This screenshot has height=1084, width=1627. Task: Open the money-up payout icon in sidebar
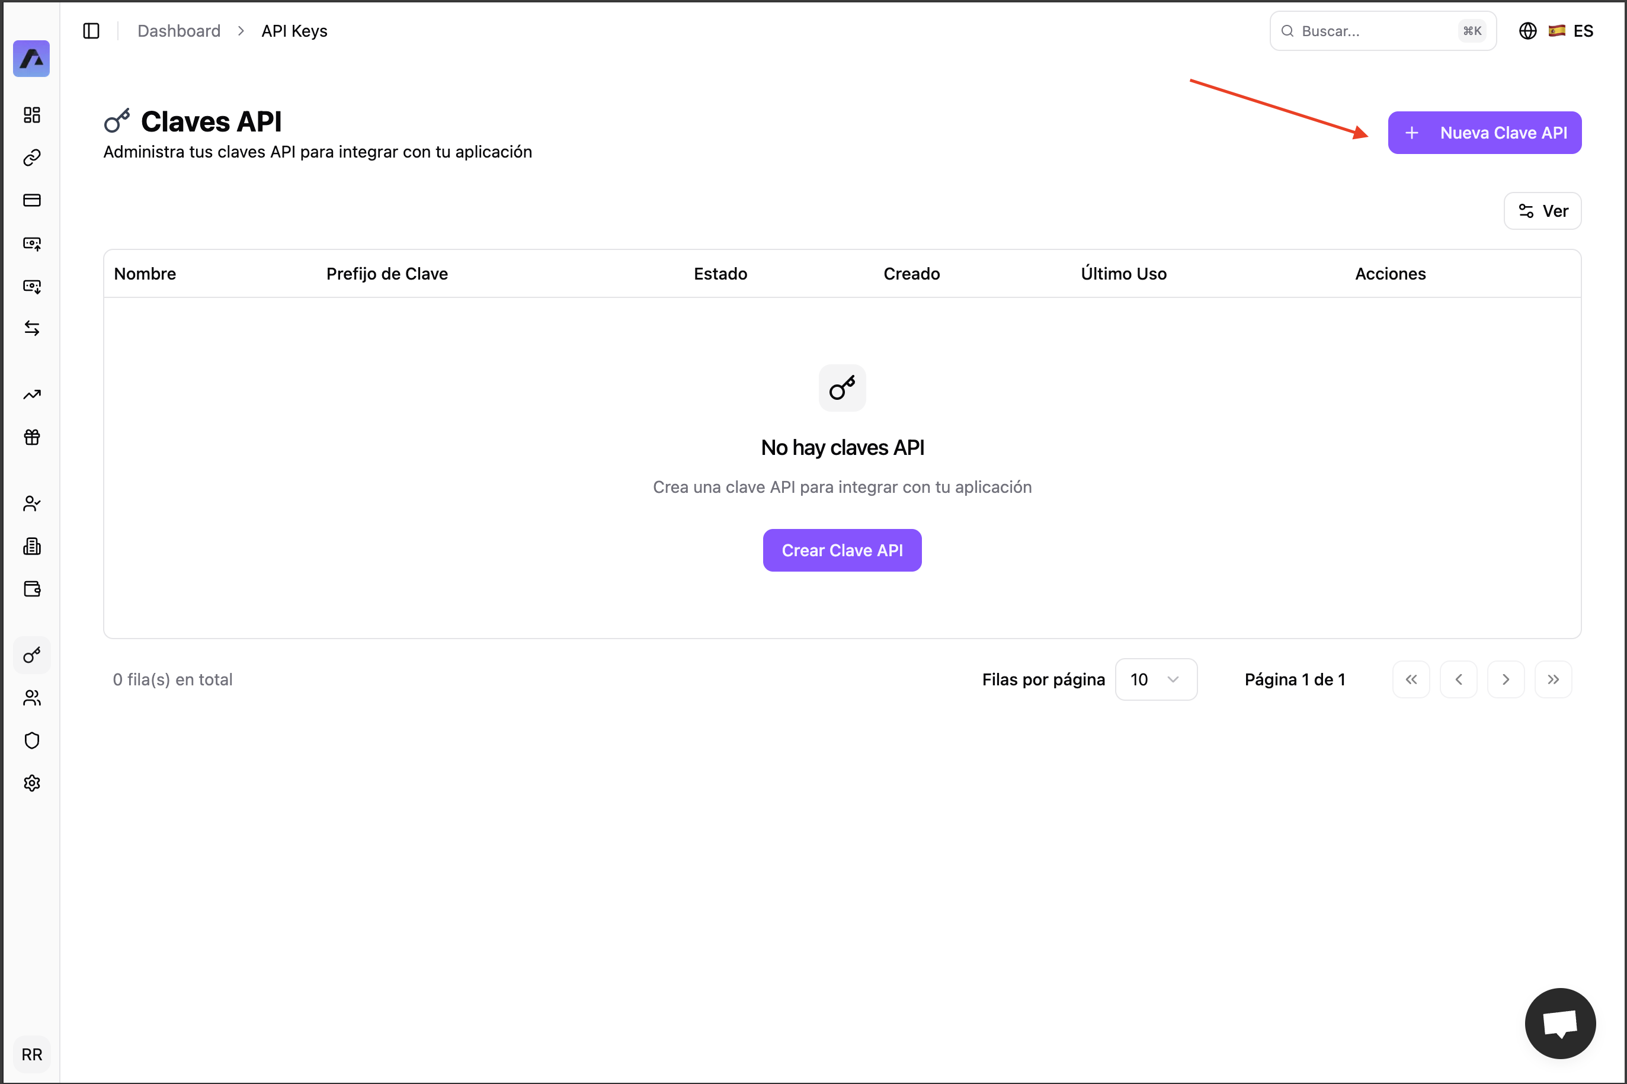click(x=32, y=243)
